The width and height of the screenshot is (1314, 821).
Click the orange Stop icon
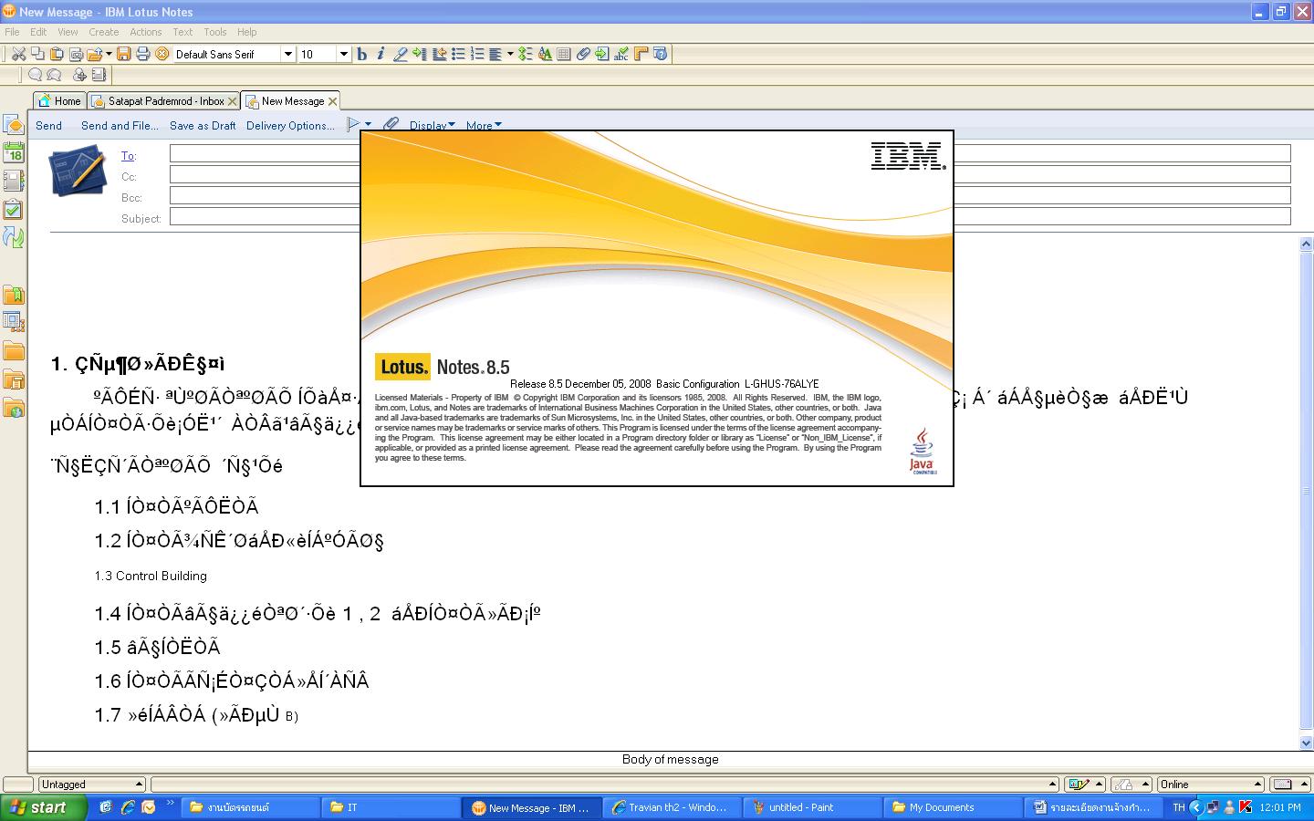click(162, 54)
